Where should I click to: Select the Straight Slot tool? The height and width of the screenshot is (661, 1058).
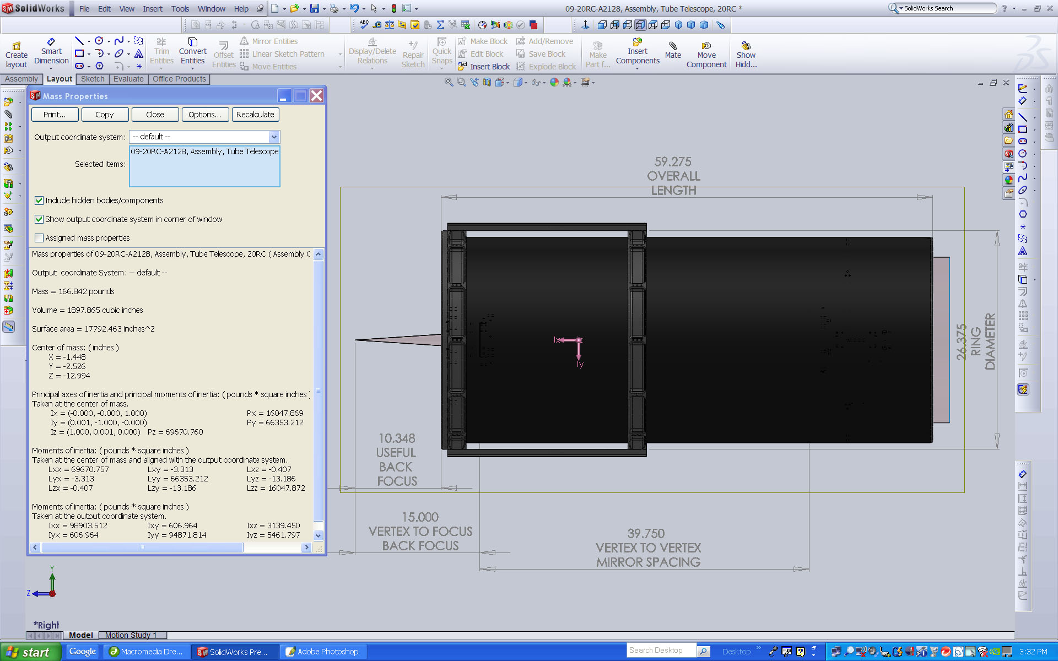(79, 66)
